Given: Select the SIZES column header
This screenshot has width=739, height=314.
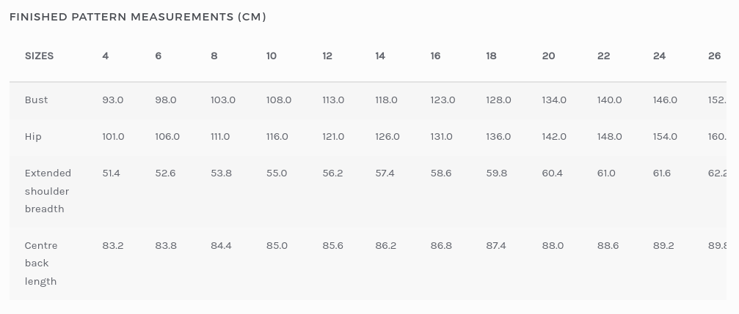Looking at the screenshot, I should point(39,56).
